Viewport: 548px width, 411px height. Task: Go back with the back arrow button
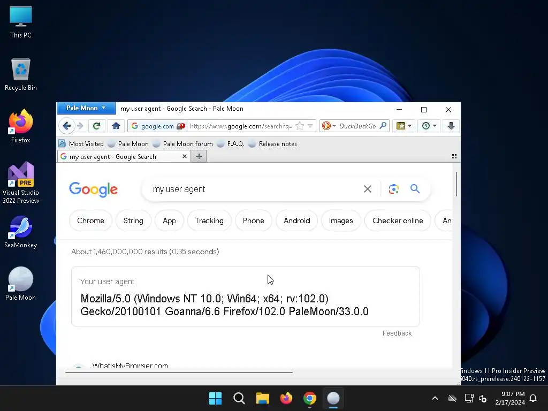(67, 126)
